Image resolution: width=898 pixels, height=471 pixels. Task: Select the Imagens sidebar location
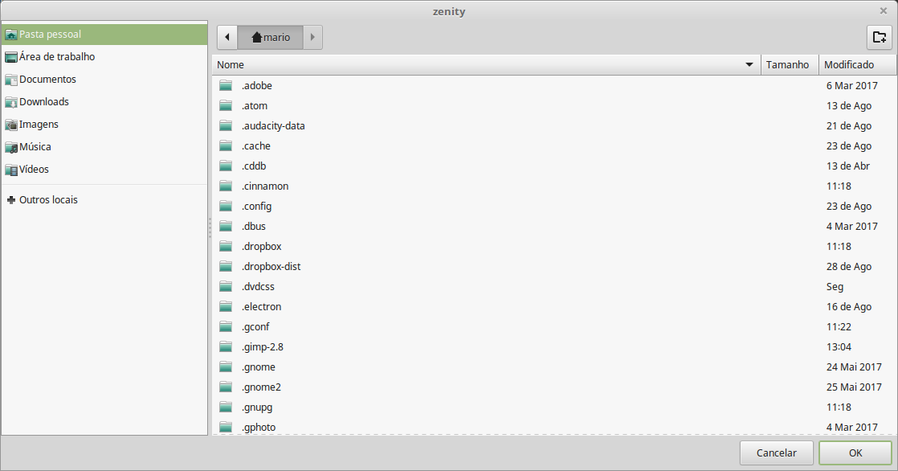tap(39, 125)
